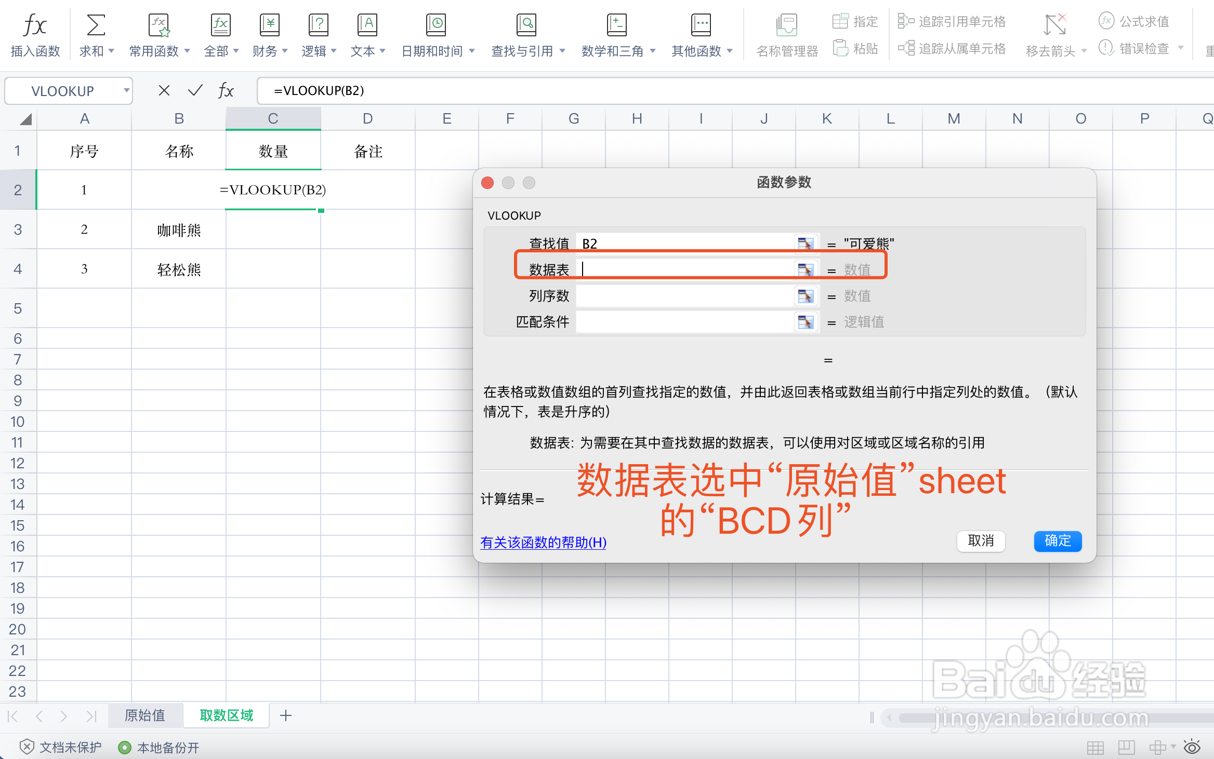Expand the 错误检查 dropdown arrow
Viewport: 1214px width, 759px height.
click(1180, 48)
